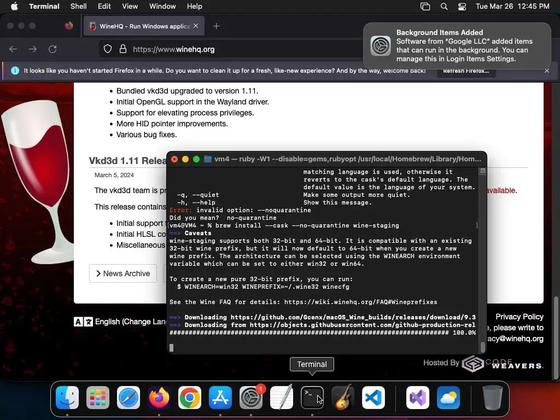
Task: Open the Trash in the Dock
Action: 492,398
